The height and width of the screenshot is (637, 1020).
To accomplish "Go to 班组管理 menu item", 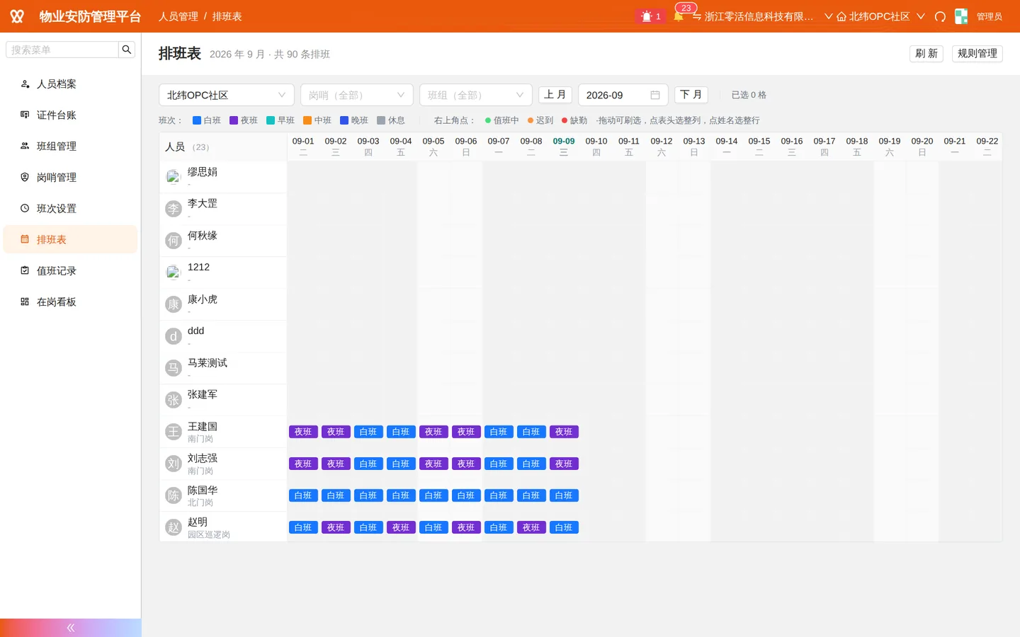I will (x=71, y=146).
